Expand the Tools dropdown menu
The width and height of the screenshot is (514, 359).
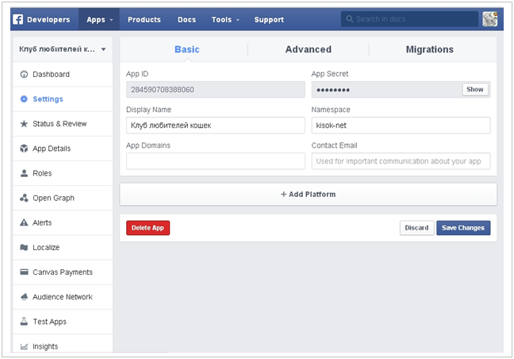(225, 20)
